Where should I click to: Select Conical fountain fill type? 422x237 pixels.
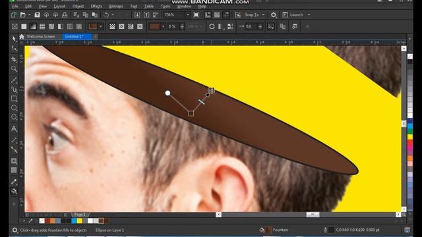click(x=131, y=26)
